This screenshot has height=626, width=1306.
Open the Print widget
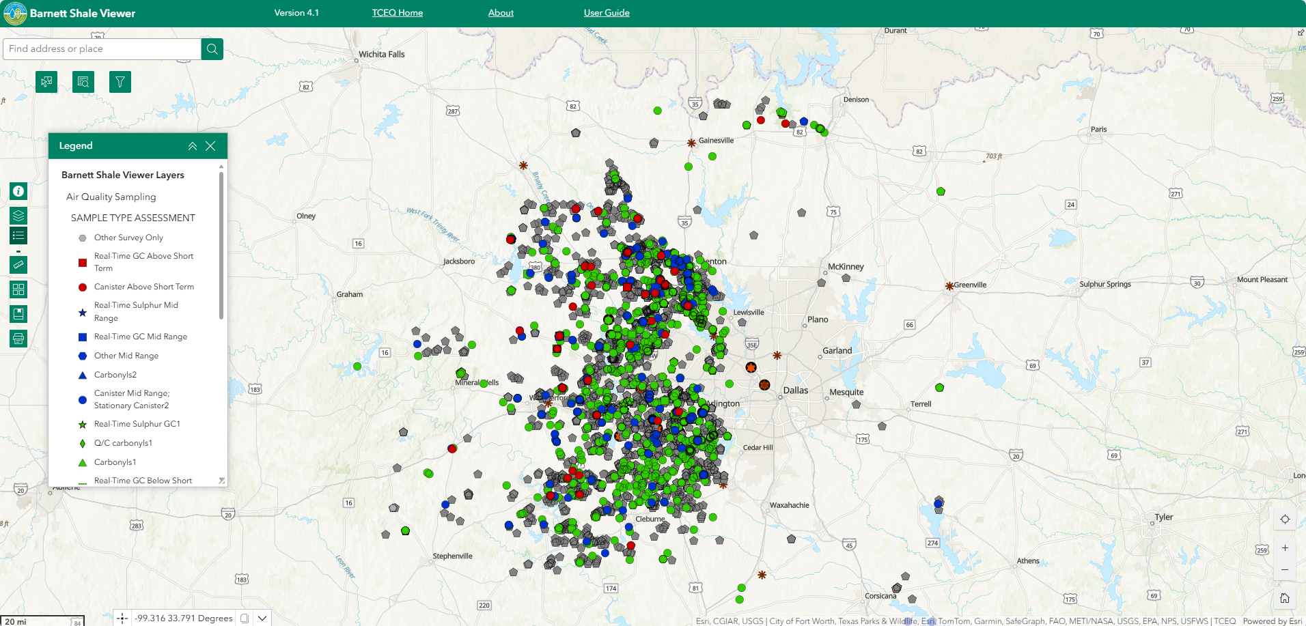pos(18,339)
